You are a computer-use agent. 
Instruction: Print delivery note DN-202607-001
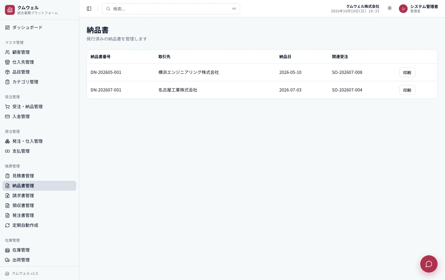point(407,90)
